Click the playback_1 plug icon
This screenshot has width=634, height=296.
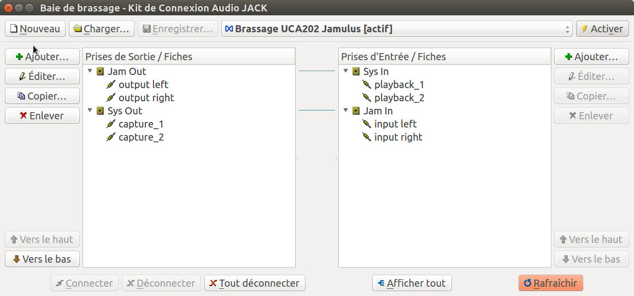coord(367,85)
